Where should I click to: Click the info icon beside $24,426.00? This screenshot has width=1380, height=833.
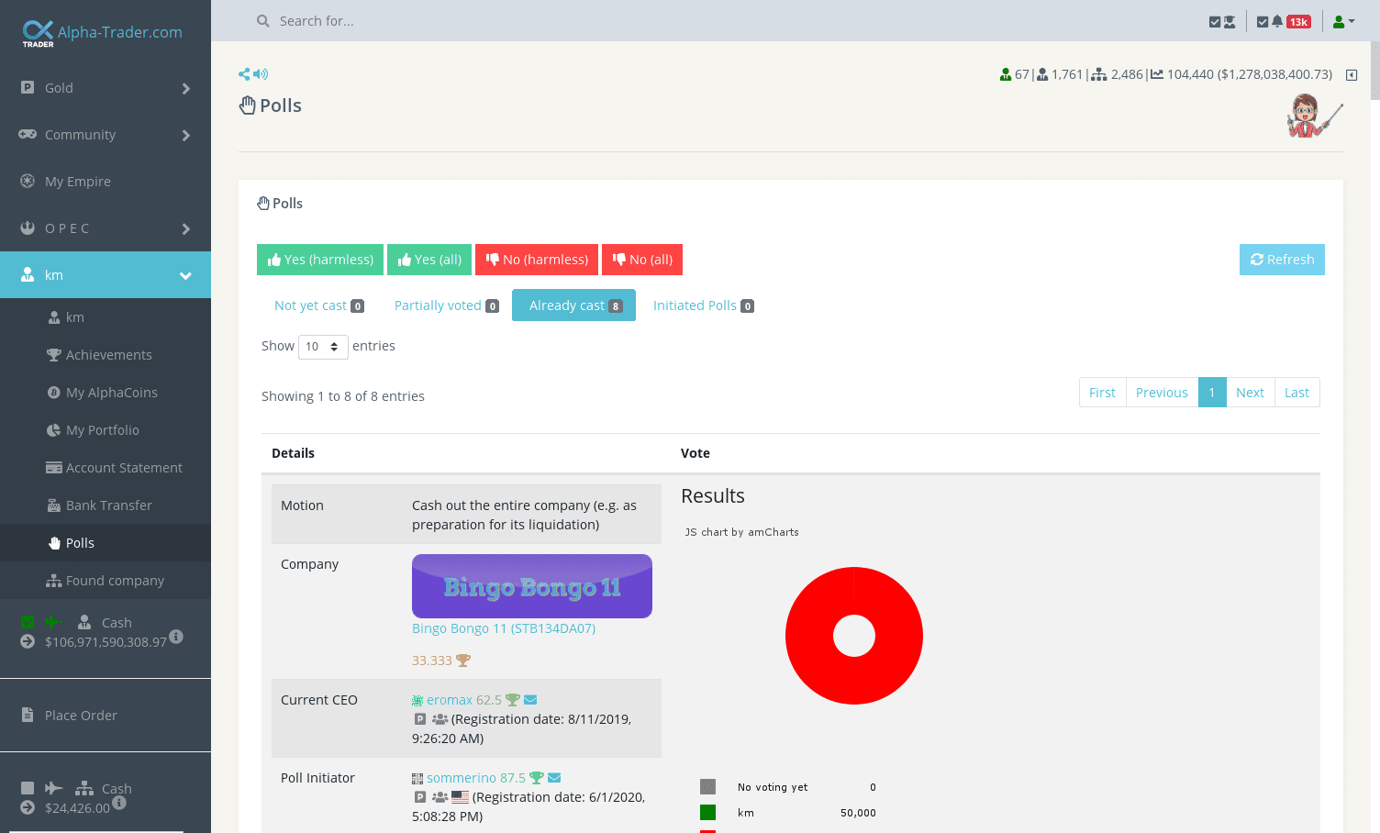[119, 803]
